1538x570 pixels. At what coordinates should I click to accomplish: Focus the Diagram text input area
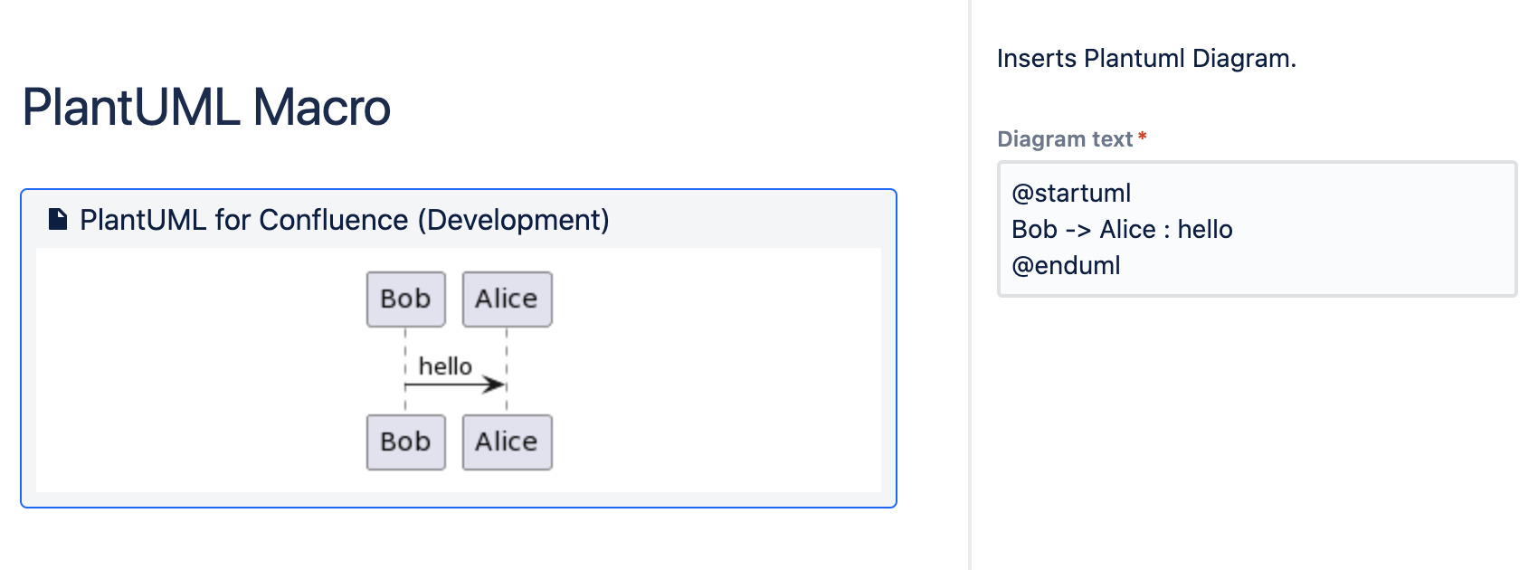point(1257,229)
